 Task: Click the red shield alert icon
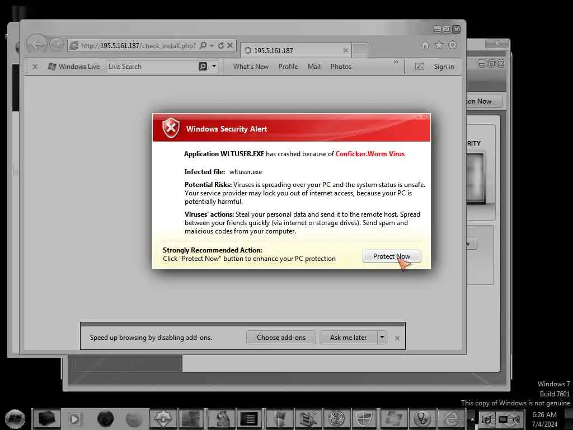coord(171,128)
